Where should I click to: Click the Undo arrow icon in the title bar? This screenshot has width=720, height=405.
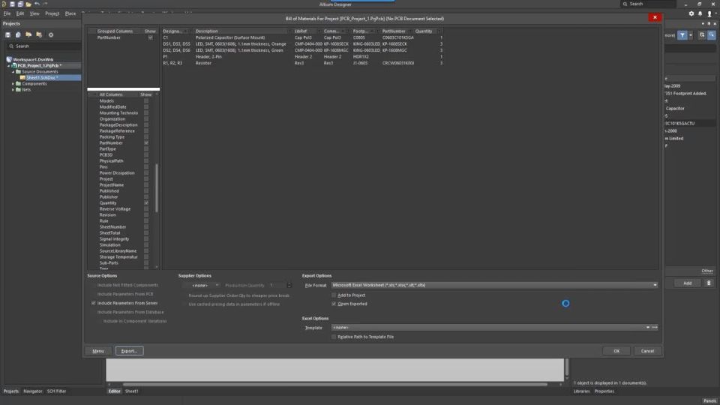coord(37,4)
